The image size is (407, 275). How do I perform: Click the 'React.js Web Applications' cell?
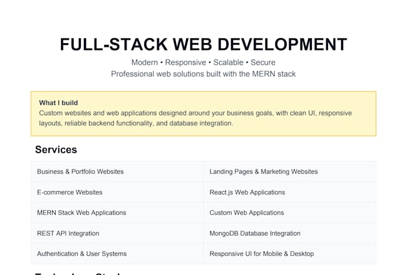coord(290,192)
